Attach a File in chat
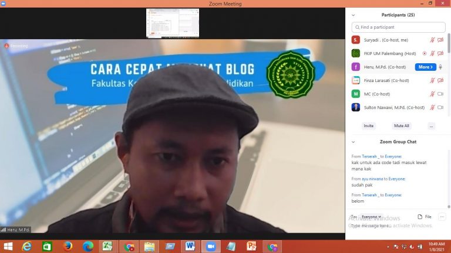451x253 pixels. (425, 217)
